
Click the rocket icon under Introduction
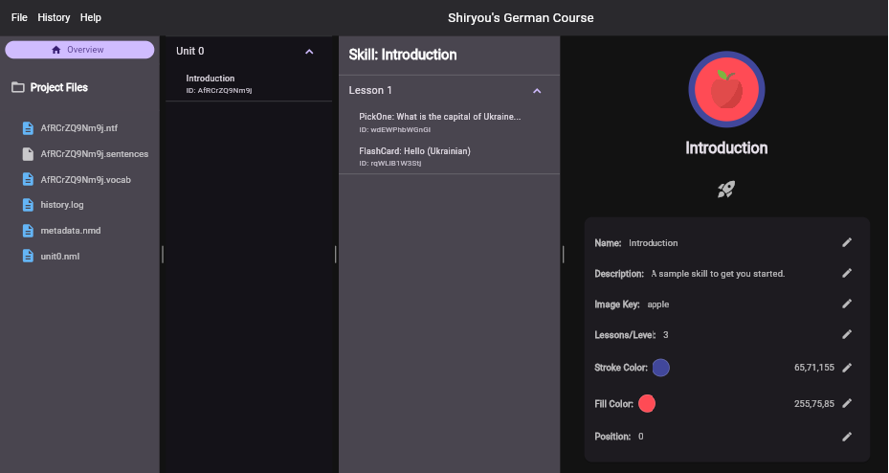[726, 190]
